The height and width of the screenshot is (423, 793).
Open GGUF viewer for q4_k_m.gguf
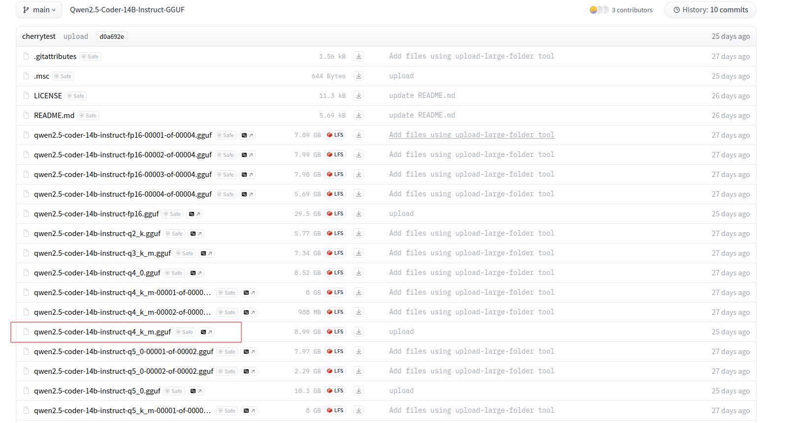tap(206, 332)
